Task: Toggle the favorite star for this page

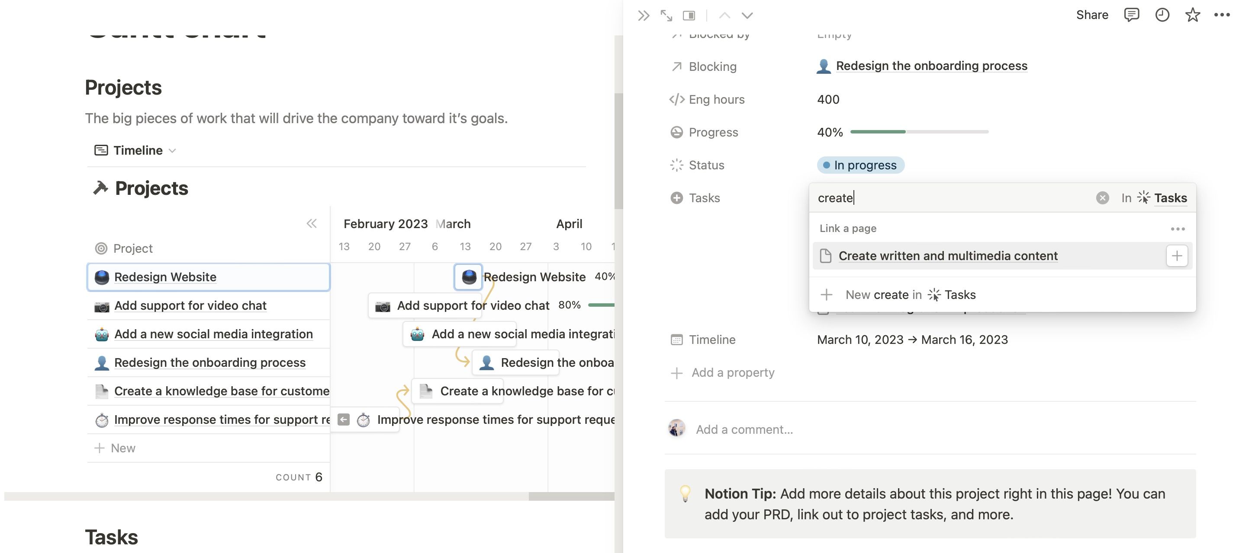Action: [x=1193, y=15]
